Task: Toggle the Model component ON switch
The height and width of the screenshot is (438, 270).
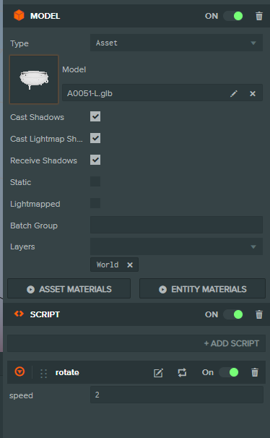Action: point(233,16)
